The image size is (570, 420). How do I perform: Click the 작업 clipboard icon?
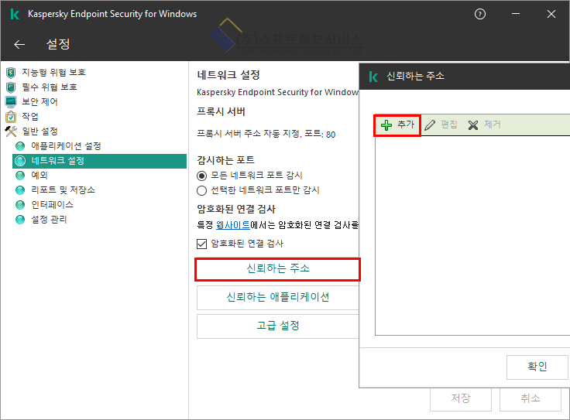coord(11,117)
